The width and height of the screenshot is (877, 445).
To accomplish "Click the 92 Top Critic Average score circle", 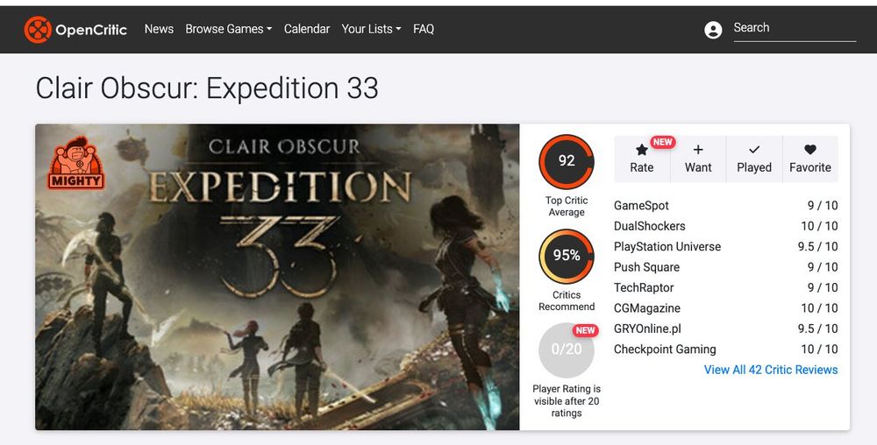I will pyautogui.click(x=567, y=161).
